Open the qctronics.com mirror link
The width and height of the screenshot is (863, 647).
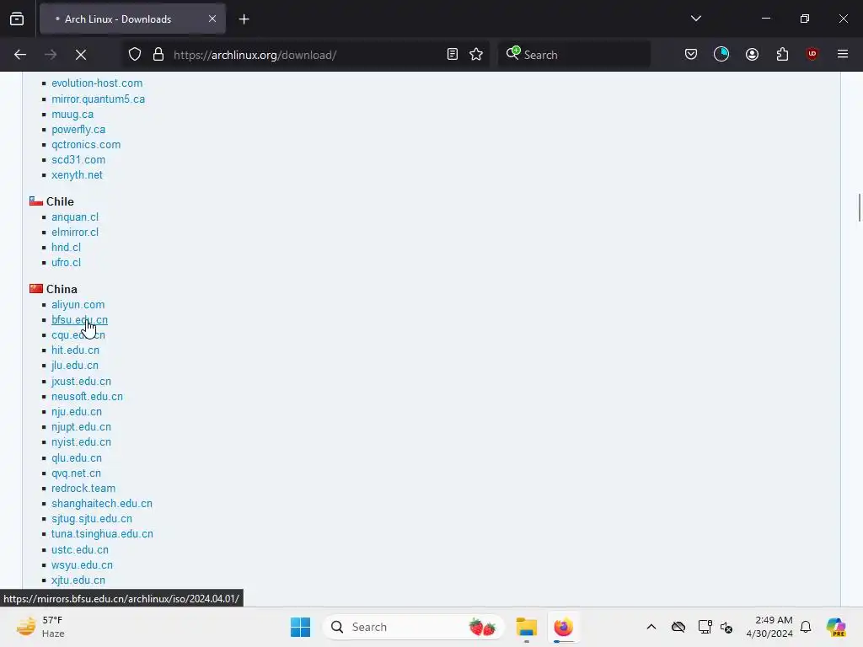click(x=86, y=145)
